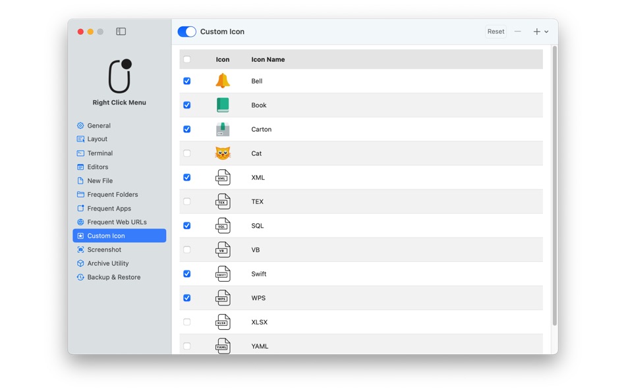This screenshot has width=626, height=391.
Task: Click the Bell icon image
Action: tap(223, 81)
